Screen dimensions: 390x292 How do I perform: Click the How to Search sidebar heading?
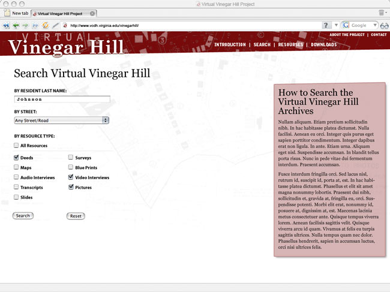coord(318,102)
